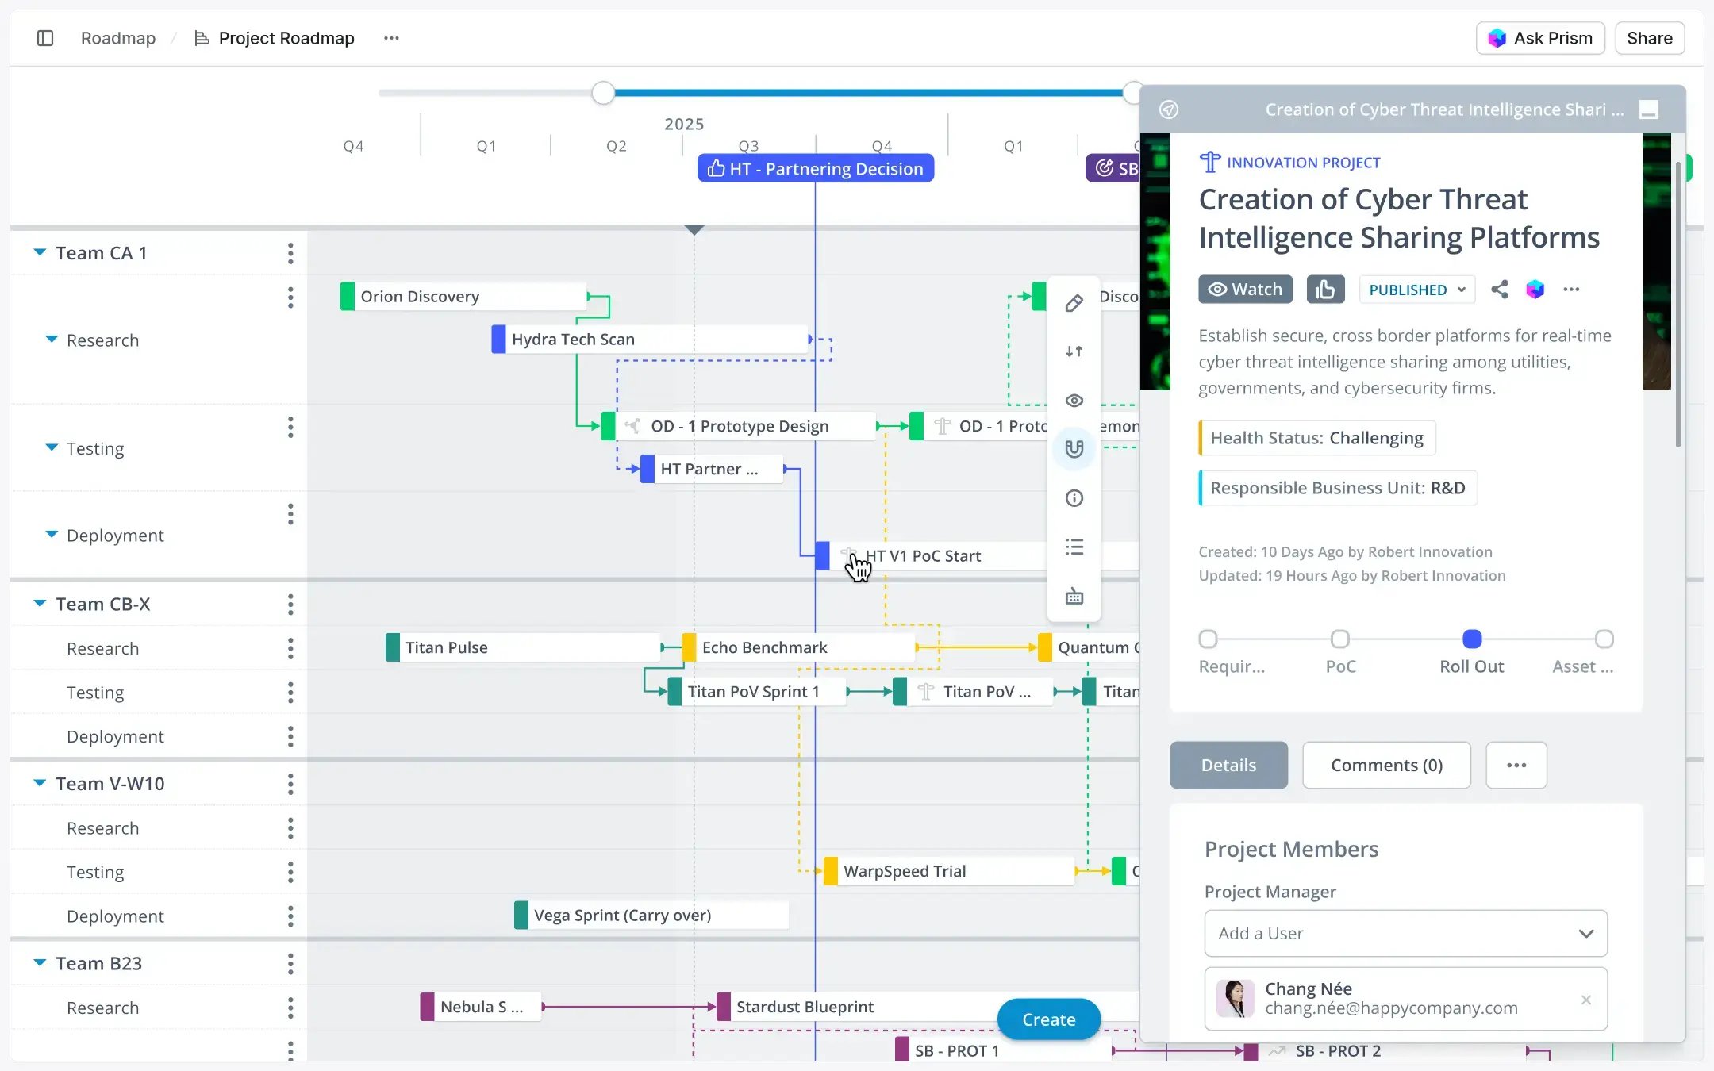Open the PUBLISHED status dropdown

click(x=1416, y=289)
